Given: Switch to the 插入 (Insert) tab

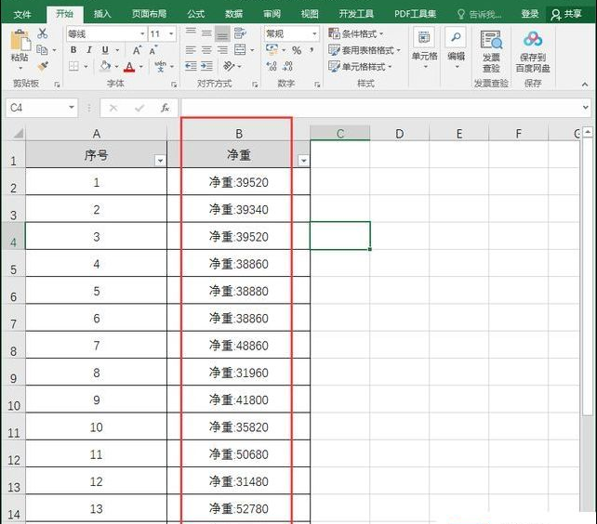Looking at the screenshot, I should [x=102, y=14].
